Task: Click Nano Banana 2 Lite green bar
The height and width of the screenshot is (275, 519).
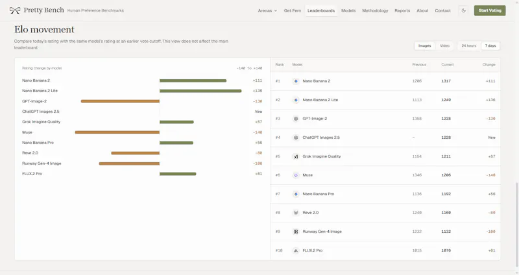Action: [x=200, y=91]
